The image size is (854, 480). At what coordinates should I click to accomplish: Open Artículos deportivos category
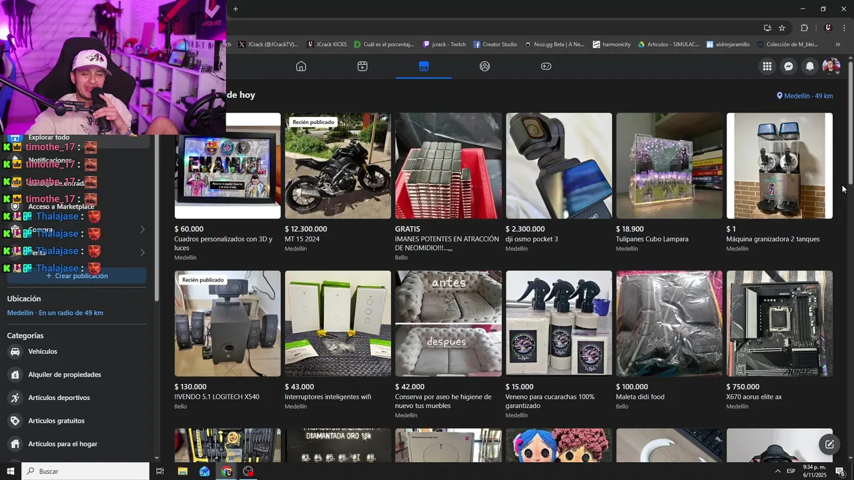coord(76,398)
